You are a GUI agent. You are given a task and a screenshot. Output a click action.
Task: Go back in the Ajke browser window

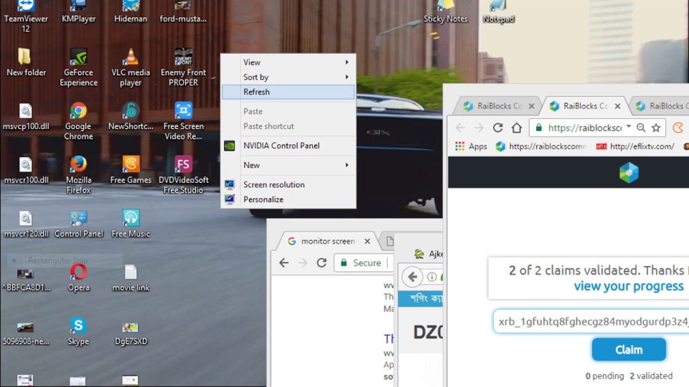[412, 277]
